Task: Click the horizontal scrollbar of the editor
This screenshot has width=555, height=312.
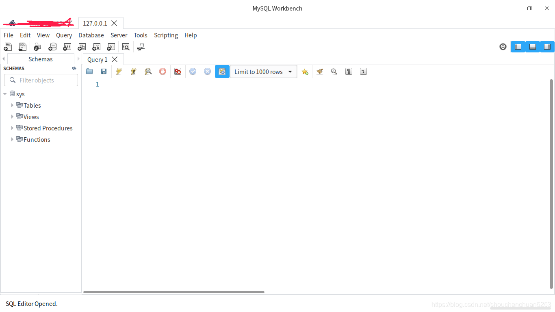Action: tap(174, 292)
